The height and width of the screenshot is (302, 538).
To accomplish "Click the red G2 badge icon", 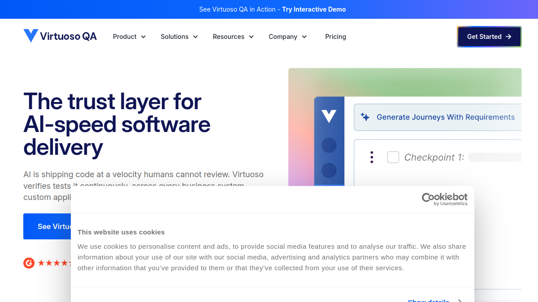I will [29, 263].
